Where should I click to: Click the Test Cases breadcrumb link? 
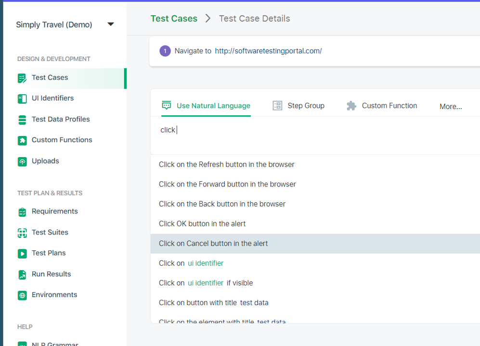click(x=174, y=19)
